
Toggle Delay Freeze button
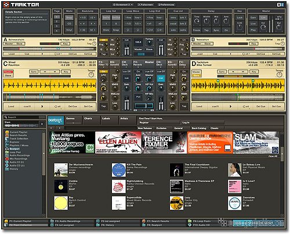click(x=197, y=30)
